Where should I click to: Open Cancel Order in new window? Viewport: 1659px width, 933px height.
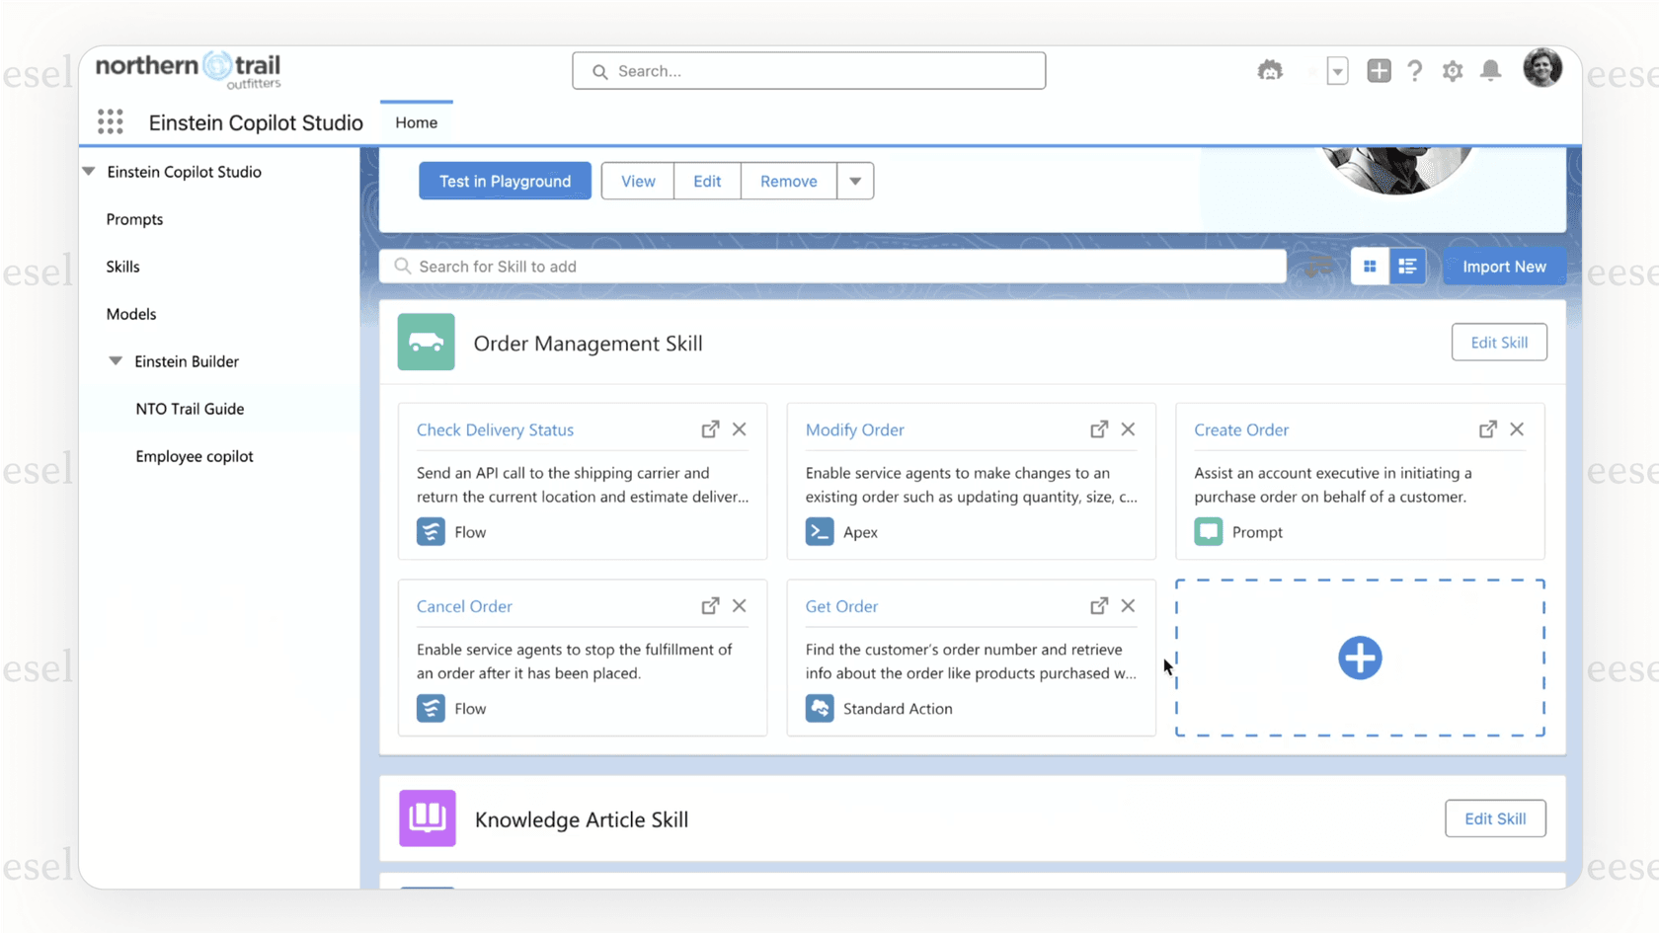(x=710, y=606)
